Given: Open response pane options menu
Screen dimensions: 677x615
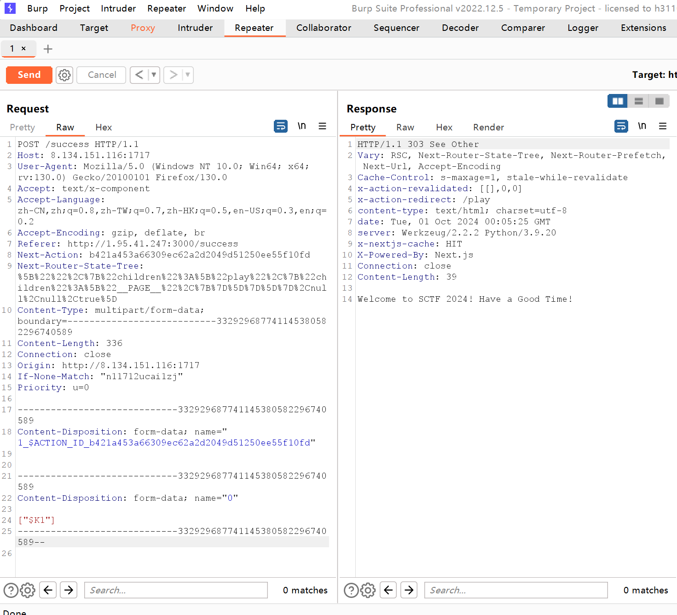Looking at the screenshot, I should [663, 126].
